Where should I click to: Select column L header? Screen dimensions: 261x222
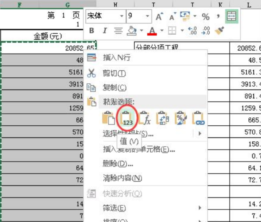point(249,5)
